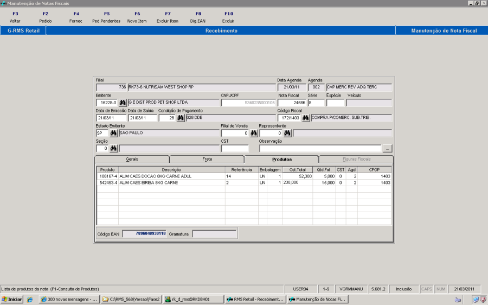The height and width of the screenshot is (305, 488).
Task: Switch to the Gerais tab
Action: (132, 159)
